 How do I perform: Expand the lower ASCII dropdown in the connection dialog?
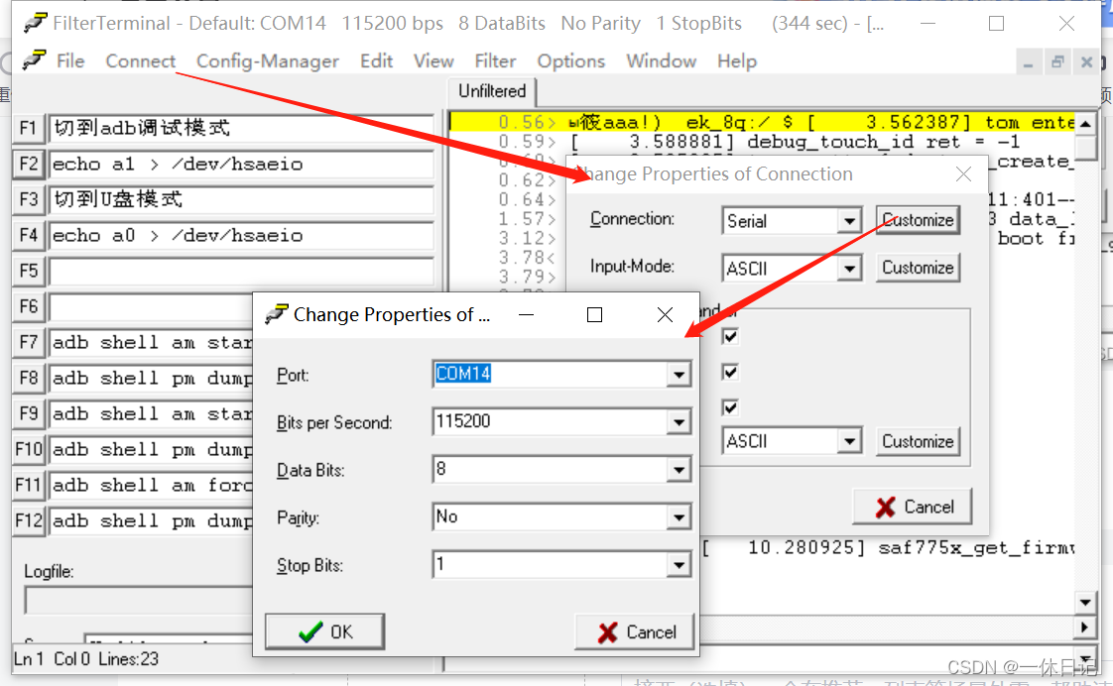pos(850,441)
